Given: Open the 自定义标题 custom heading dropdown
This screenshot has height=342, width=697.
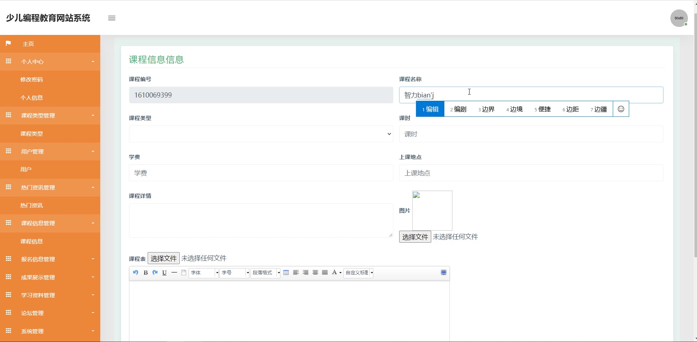Looking at the screenshot, I should pos(359,273).
